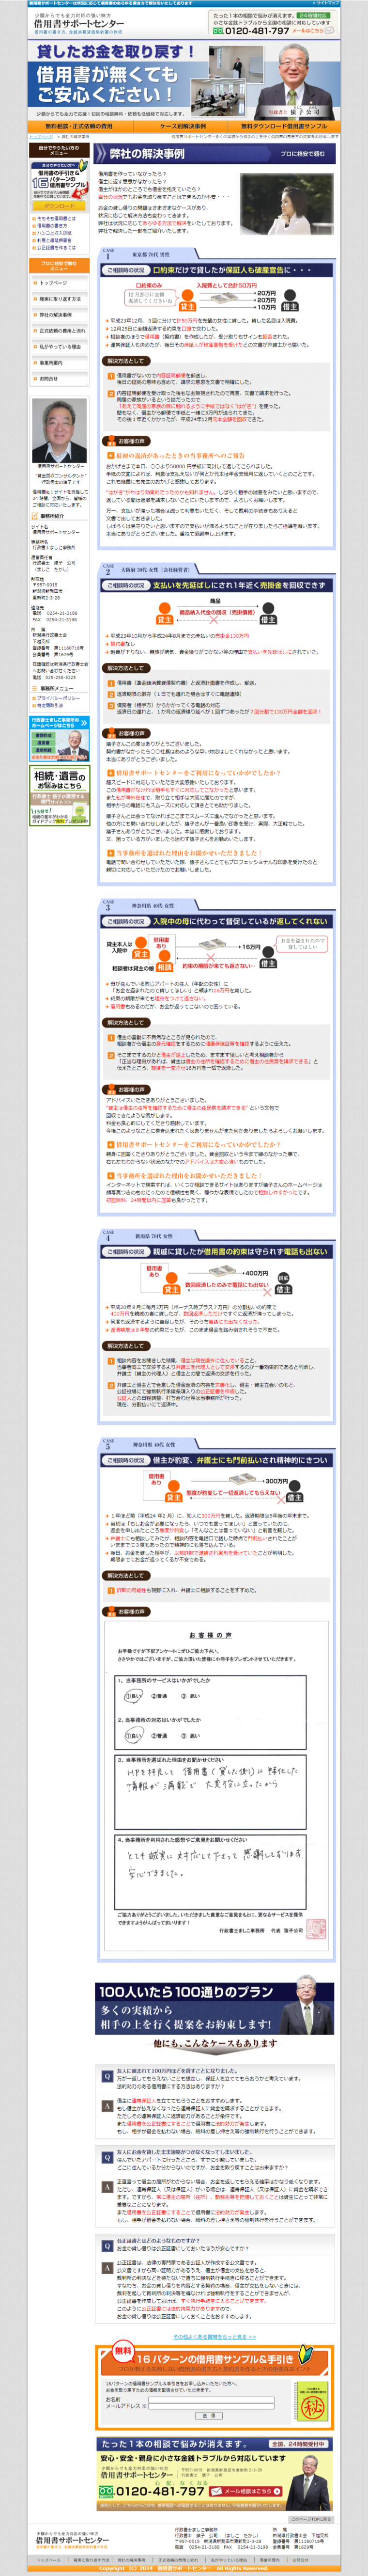Click the プロに相談で頼む button beside the 弊社の解決事例 heading
The height and width of the screenshot is (2576, 368).
[x=303, y=154]
